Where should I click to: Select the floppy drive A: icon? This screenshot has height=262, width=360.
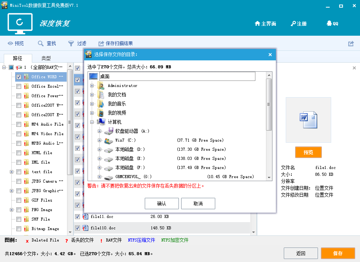pyautogui.click(x=109, y=131)
